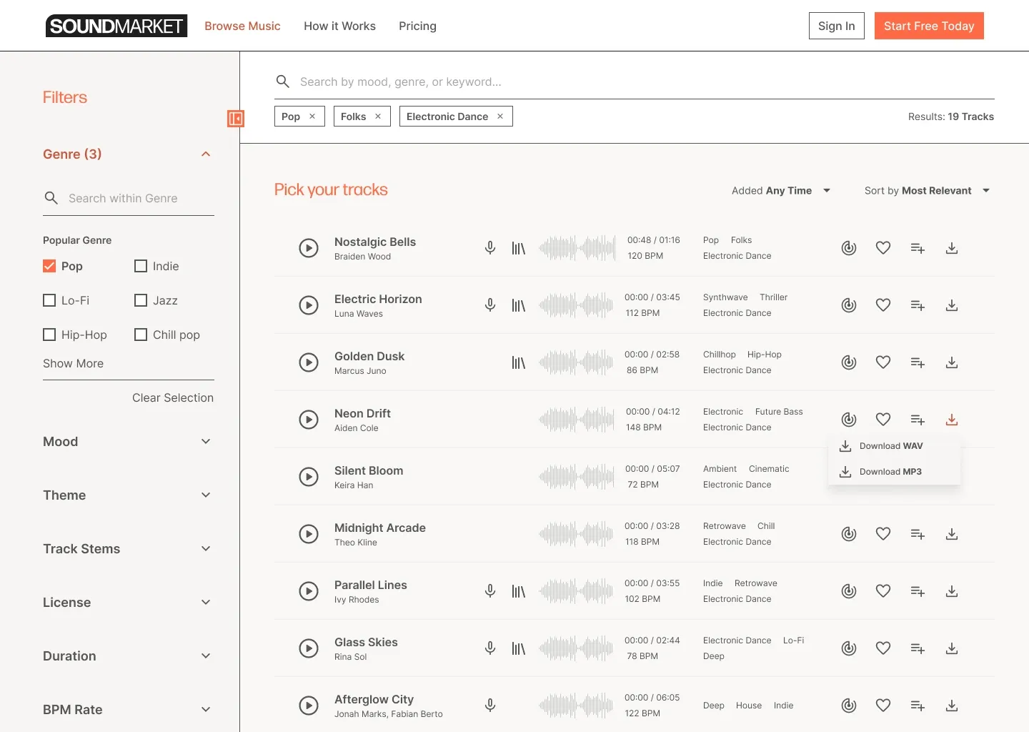The image size is (1029, 732).
Task: Click the search magnifier icon in the top bar
Action: click(283, 81)
